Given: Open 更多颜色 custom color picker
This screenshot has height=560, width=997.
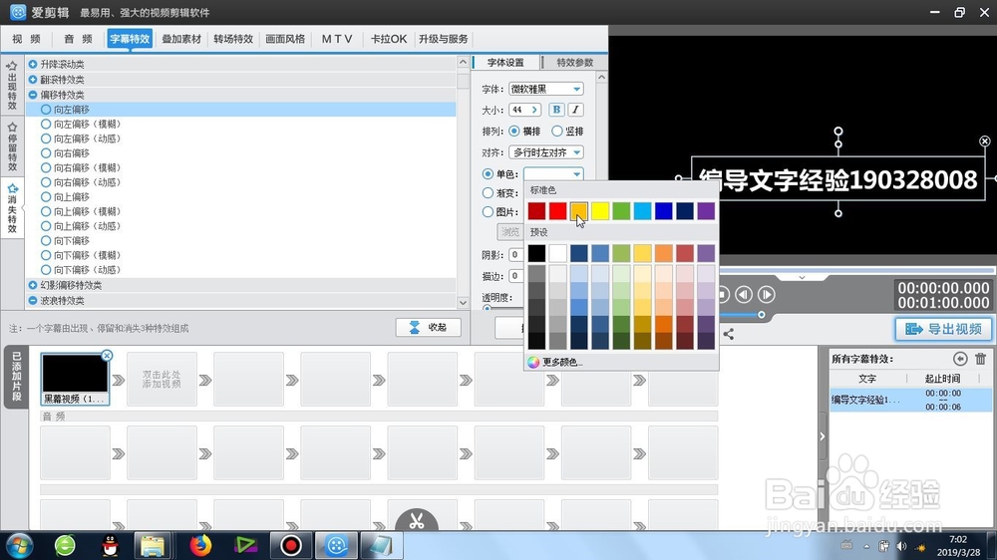Looking at the screenshot, I should click(555, 362).
